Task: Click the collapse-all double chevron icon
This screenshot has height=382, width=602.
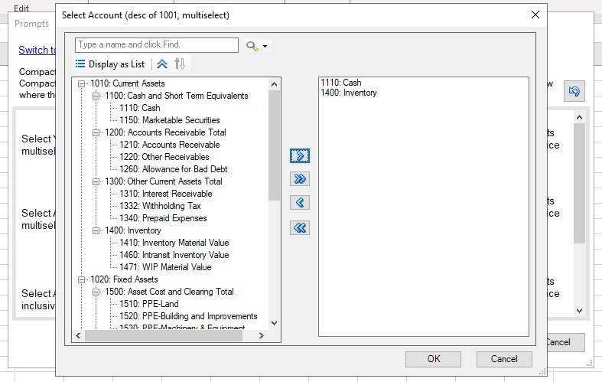Action: coord(162,64)
